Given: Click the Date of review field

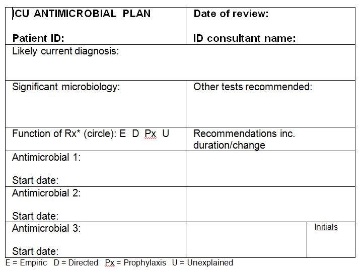Looking at the screenshot, I should tap(231, 14).
